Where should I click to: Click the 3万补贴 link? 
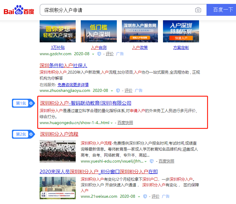click(58, 48)
